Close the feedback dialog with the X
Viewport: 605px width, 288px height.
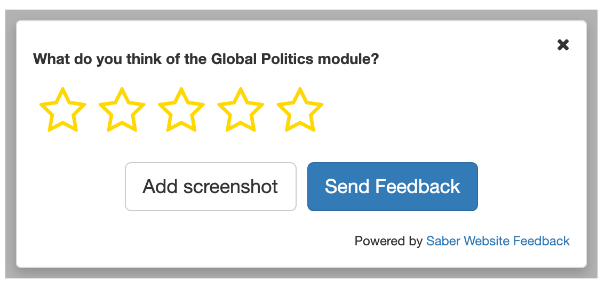click(x=563, y=45)
